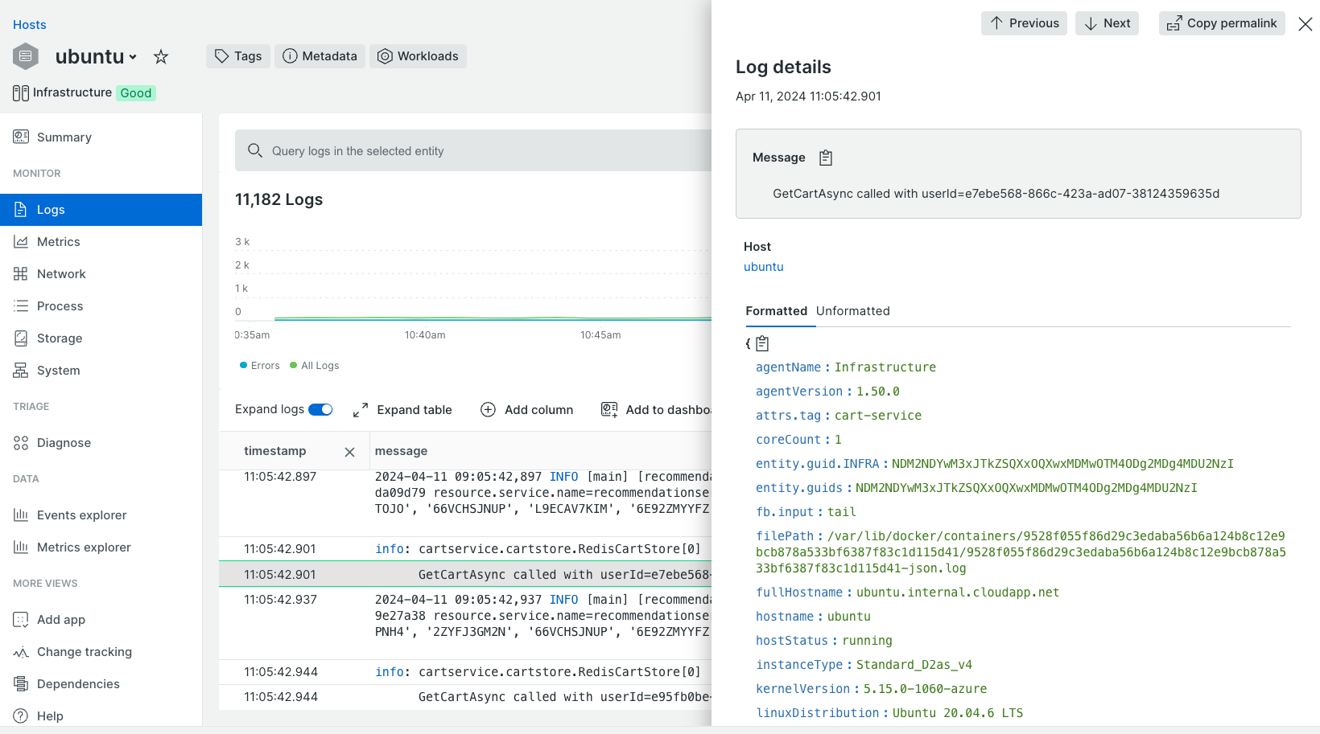Open the Events explorer
The height and width of the screenshot is (734, 1320).
pyautogui.click(x=80, y=515)
